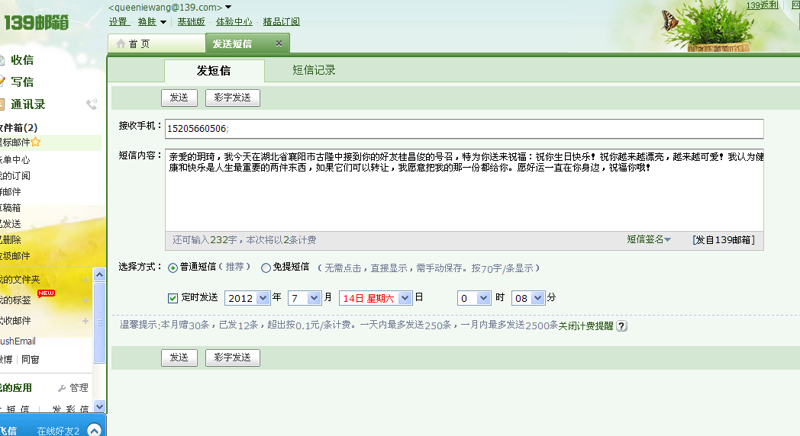Open the 垃圾邮件 spam folder
The height and width of the screenshot is (436, 800).
pos(15,256)
